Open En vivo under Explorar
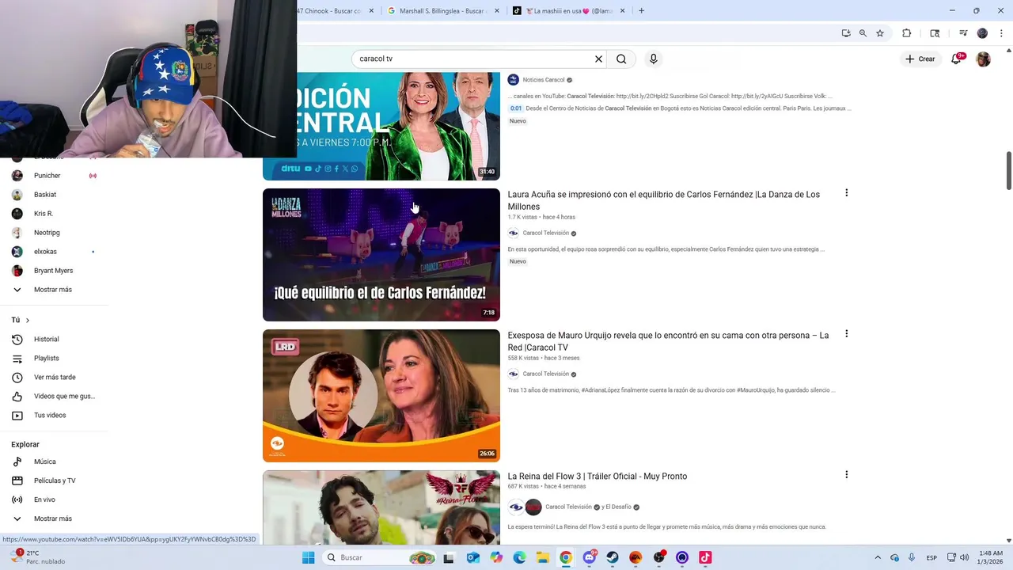Screen dimensions: 1013x570 click(44, 500)
